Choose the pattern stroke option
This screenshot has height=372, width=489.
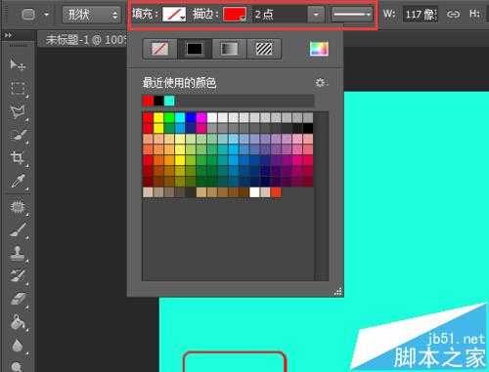point(264,49)
